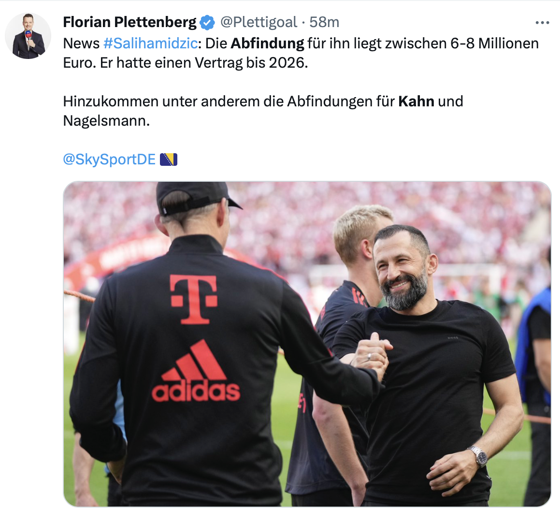560x510 pixels.
Task: Click the red adidas logo on jacket
Action: 196,371
